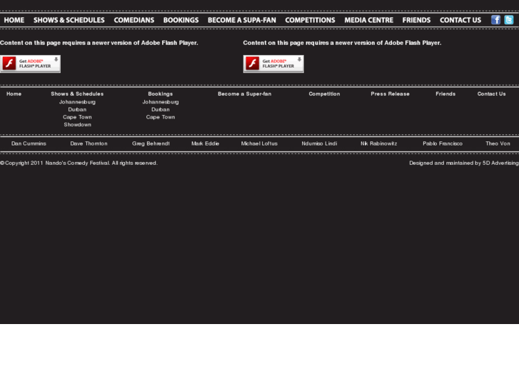The width and height of the screenshot is (519, 389).
Task: Open comedian Dan Cummins link
Action: pos(29,143)
